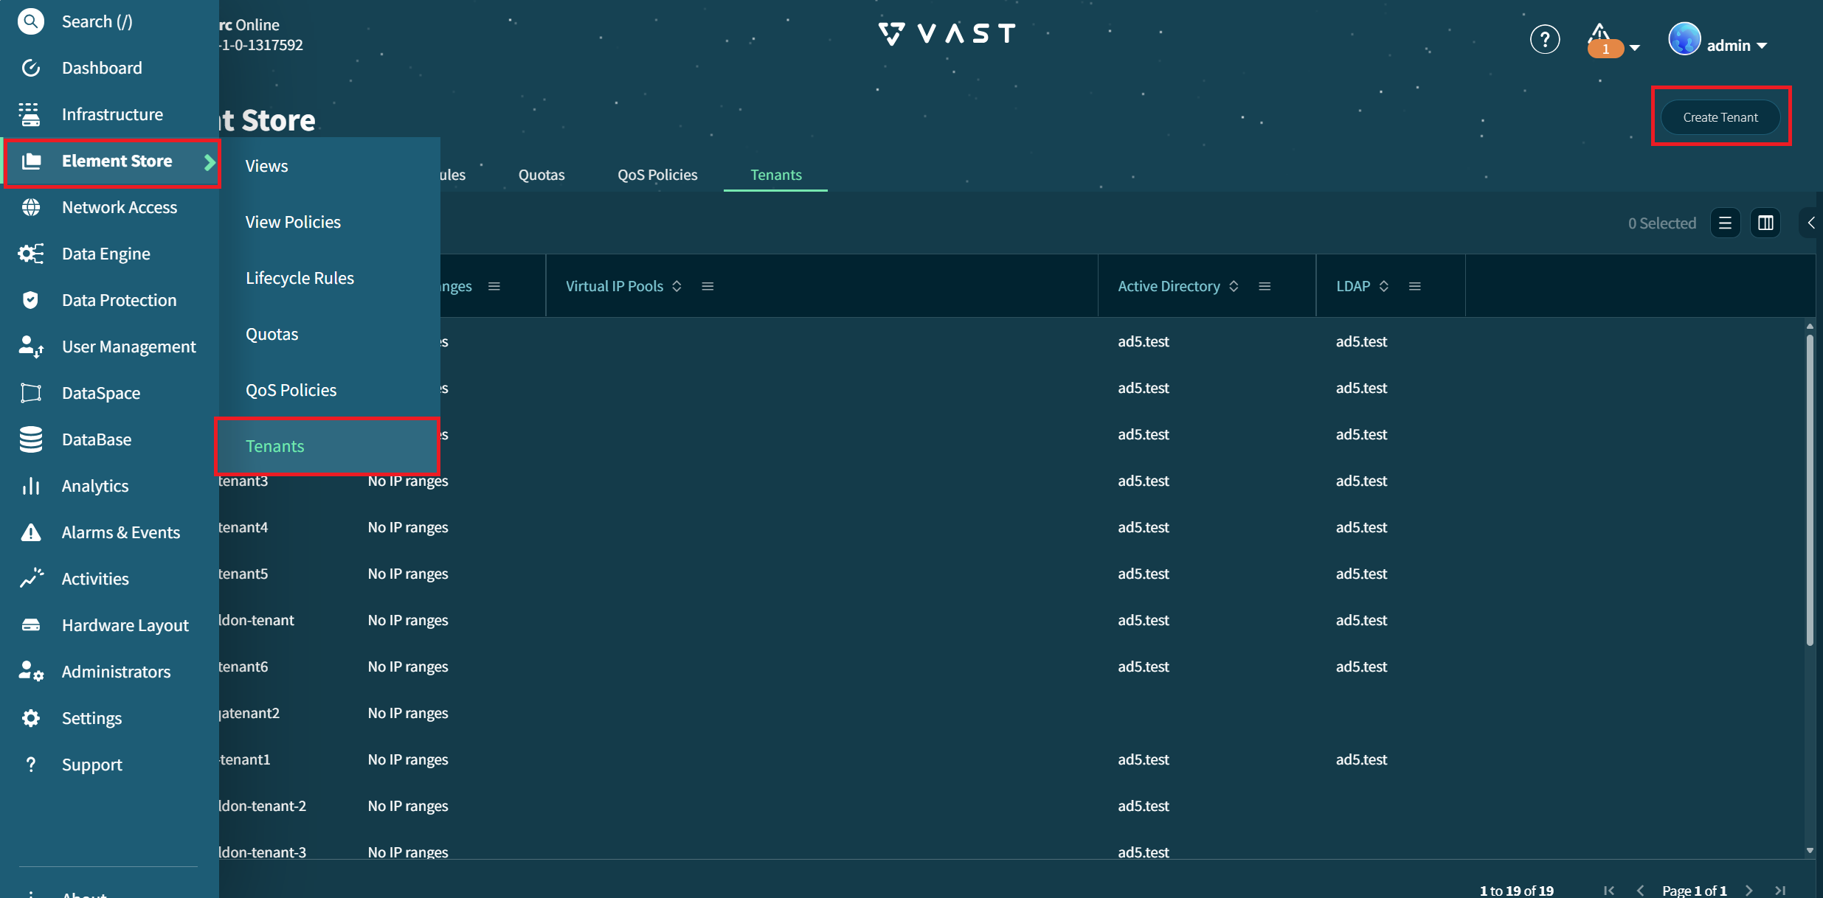Open the help circle icon in header
Screen dimensions: 1823x898
tap(1545, 39)
